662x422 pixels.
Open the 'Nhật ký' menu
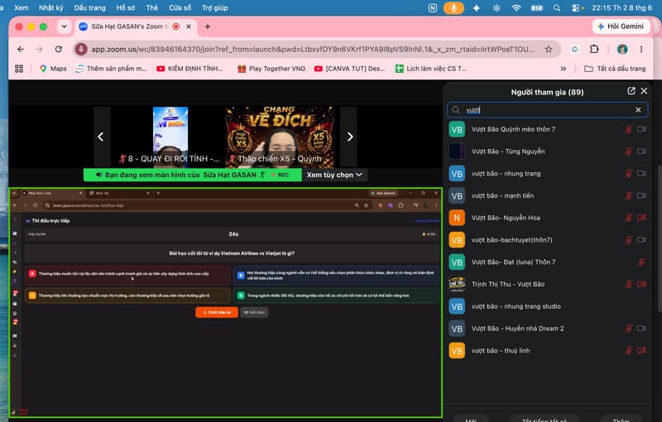(51, 7)
